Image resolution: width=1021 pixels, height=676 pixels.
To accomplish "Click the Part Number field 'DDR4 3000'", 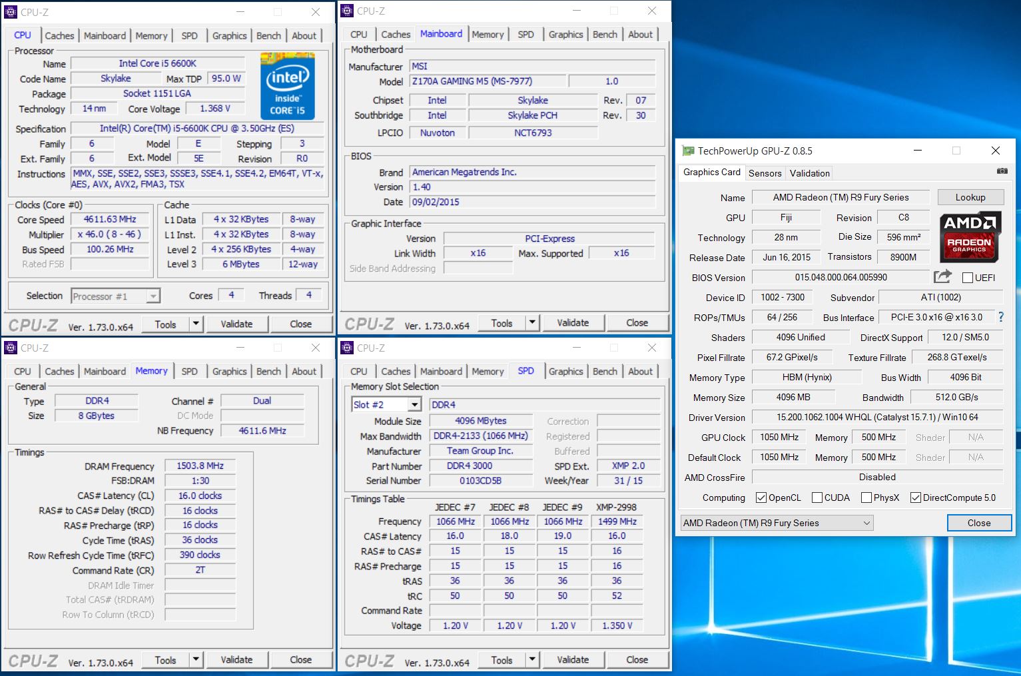I will pyautogui.click(x=481, y=466).
